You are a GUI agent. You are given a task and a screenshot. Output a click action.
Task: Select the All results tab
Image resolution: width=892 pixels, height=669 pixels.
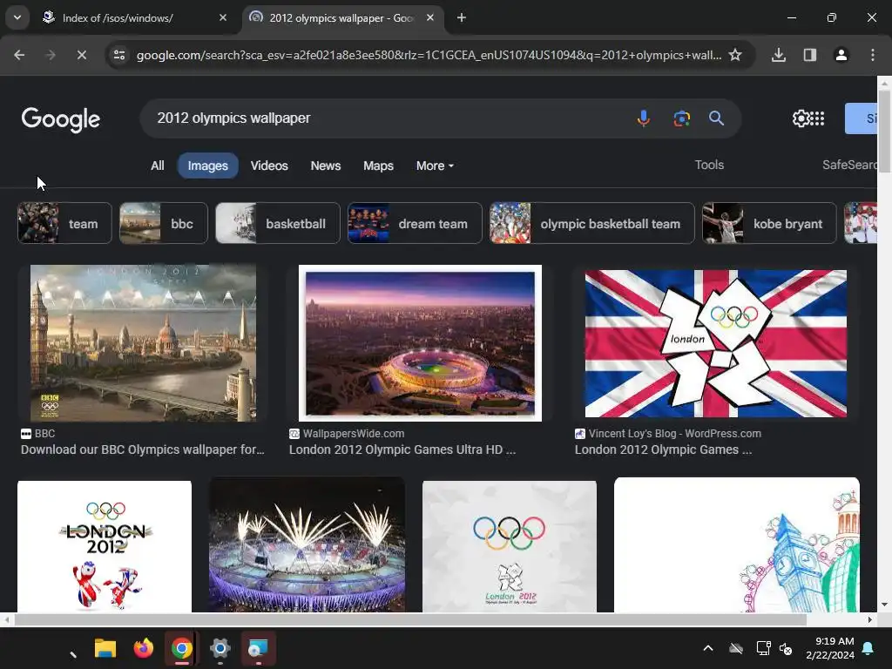[x=158, y=166]
